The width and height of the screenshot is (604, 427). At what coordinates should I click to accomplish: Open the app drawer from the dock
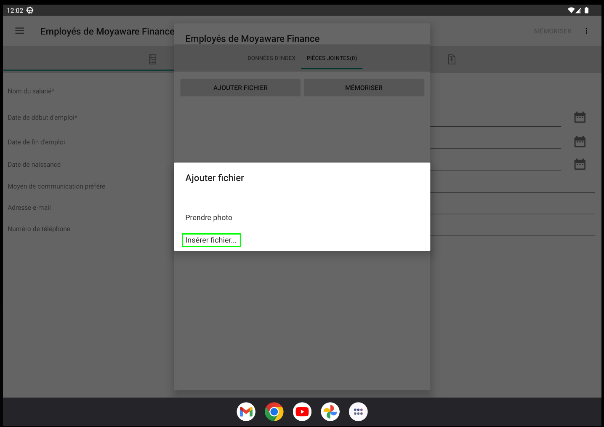358,412
